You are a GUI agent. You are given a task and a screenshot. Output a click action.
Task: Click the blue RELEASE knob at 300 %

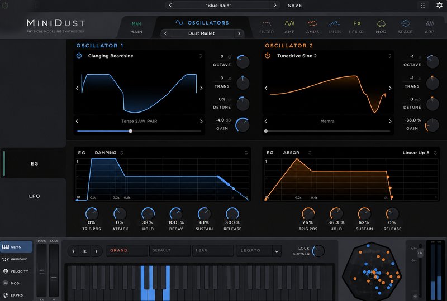(x=232, y=213)
